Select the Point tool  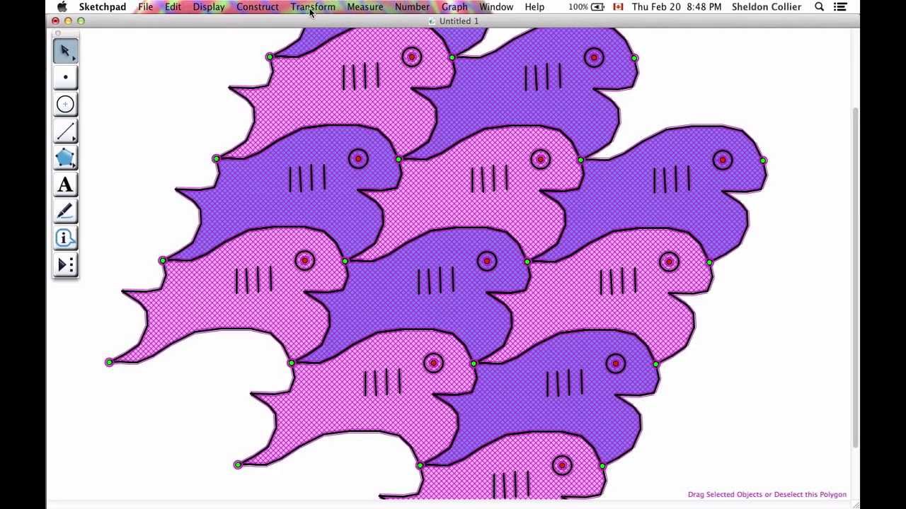tap(65, 78)
